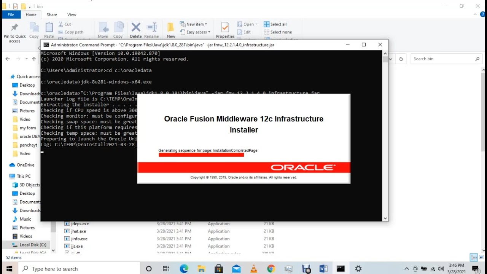Open the File menu tab
The width and height of the screenshot is (487, 274).
[x=11, y=14]
